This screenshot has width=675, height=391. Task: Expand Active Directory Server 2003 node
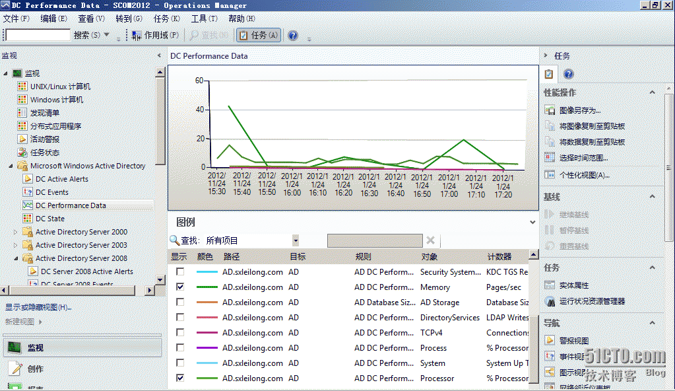pos(16,245)
